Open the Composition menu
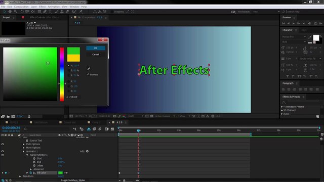324x182 pixels. [21, 7]
